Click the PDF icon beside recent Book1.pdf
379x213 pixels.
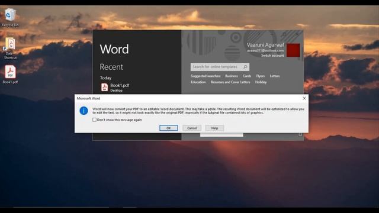coord(104,87)
